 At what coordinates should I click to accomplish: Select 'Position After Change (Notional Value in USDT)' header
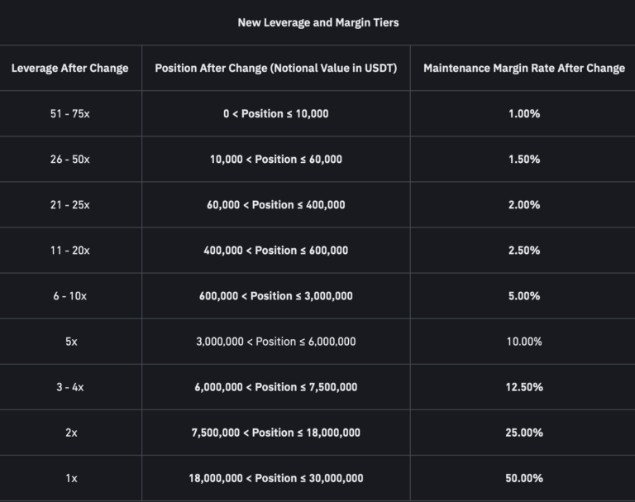[275, 68]
